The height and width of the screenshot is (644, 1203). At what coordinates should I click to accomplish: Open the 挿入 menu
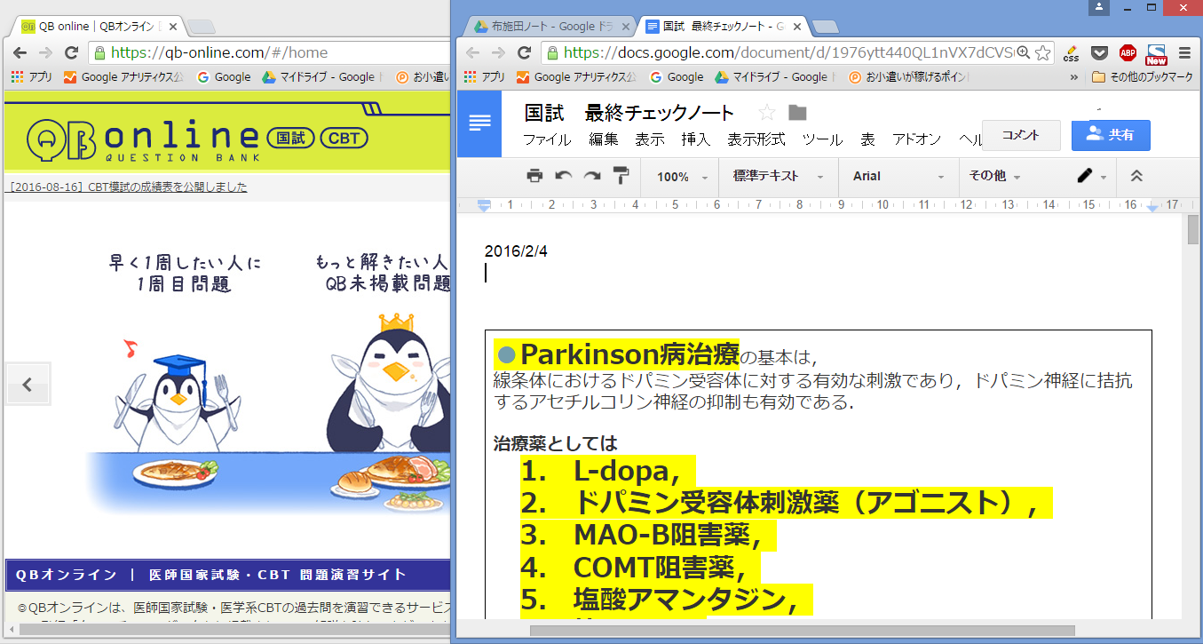(696, 139)
